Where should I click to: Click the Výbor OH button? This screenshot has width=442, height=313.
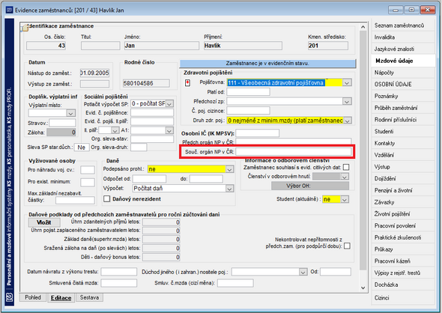(310, 186)
